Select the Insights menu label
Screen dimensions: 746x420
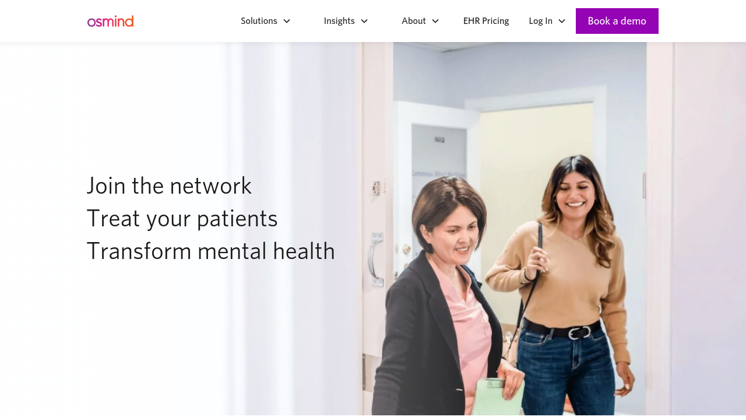[339, 21]
